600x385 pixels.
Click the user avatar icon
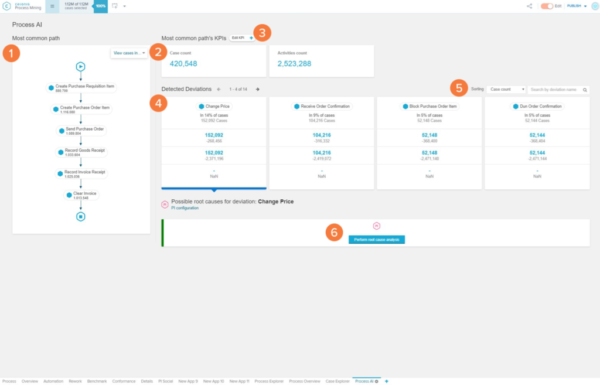click(x=594, y=6)
